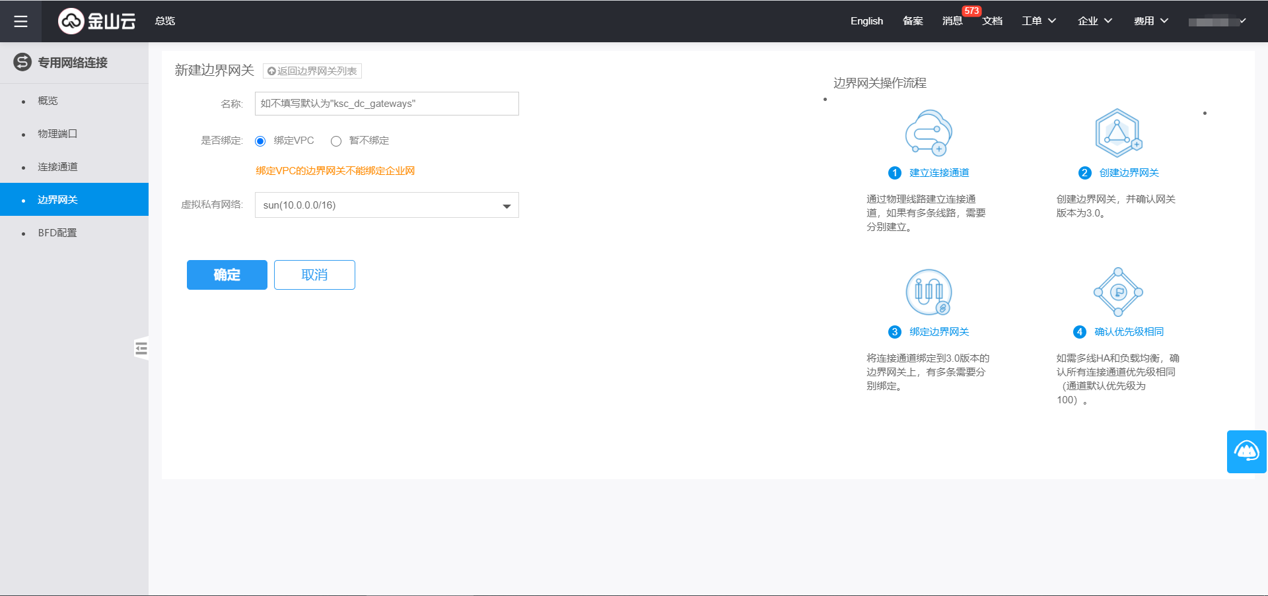The image size is (1268, 596).
Task: Open BFD配置 in the sidebar
Action: [57, 233]
